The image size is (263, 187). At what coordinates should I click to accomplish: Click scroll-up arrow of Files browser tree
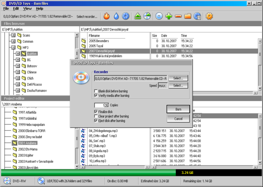click(77, 35)
